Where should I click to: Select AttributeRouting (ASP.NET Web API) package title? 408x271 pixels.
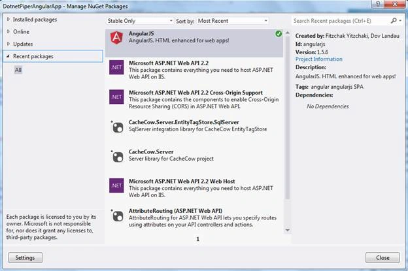[175, 211]
